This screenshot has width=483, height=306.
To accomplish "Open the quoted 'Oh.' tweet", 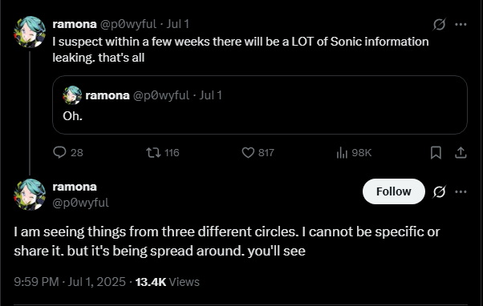I will (x=260, y=105).
